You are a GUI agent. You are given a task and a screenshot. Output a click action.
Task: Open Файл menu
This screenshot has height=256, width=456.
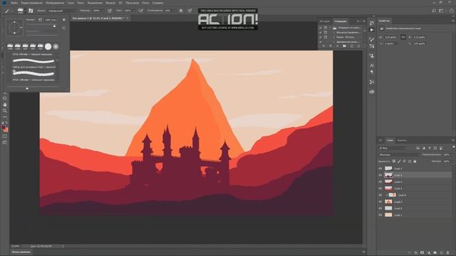coord(14,3)
